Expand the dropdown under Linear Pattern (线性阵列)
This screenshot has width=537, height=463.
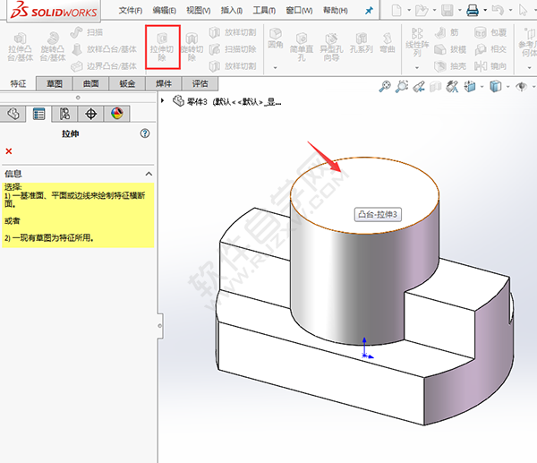pos(417,67)
